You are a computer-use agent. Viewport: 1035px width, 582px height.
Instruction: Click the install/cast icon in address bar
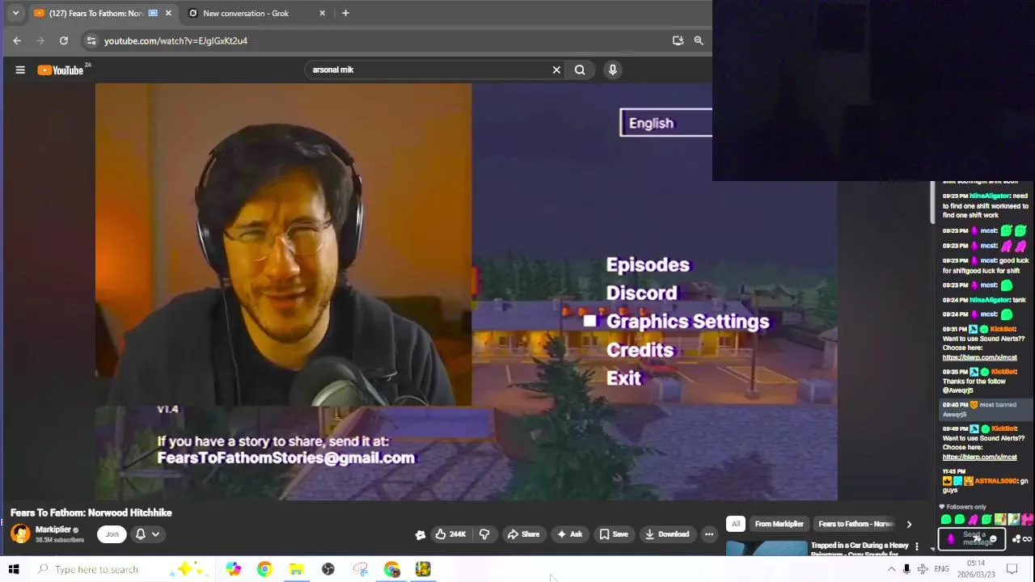678,40
